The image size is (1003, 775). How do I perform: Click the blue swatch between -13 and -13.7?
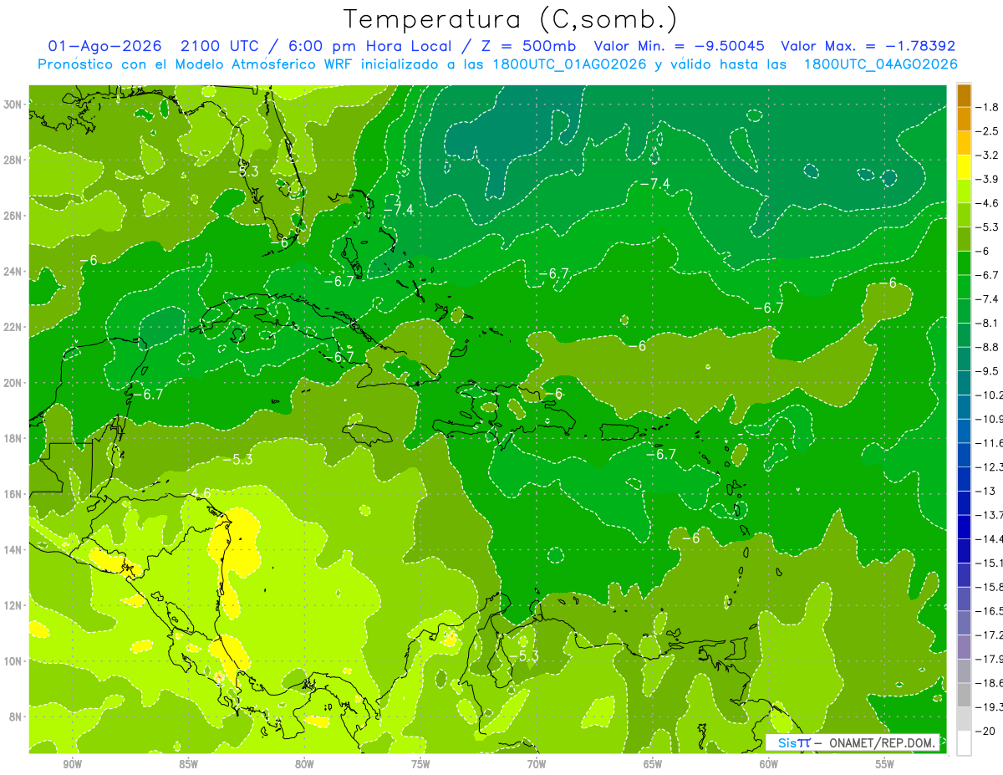[x=964, y=502]
